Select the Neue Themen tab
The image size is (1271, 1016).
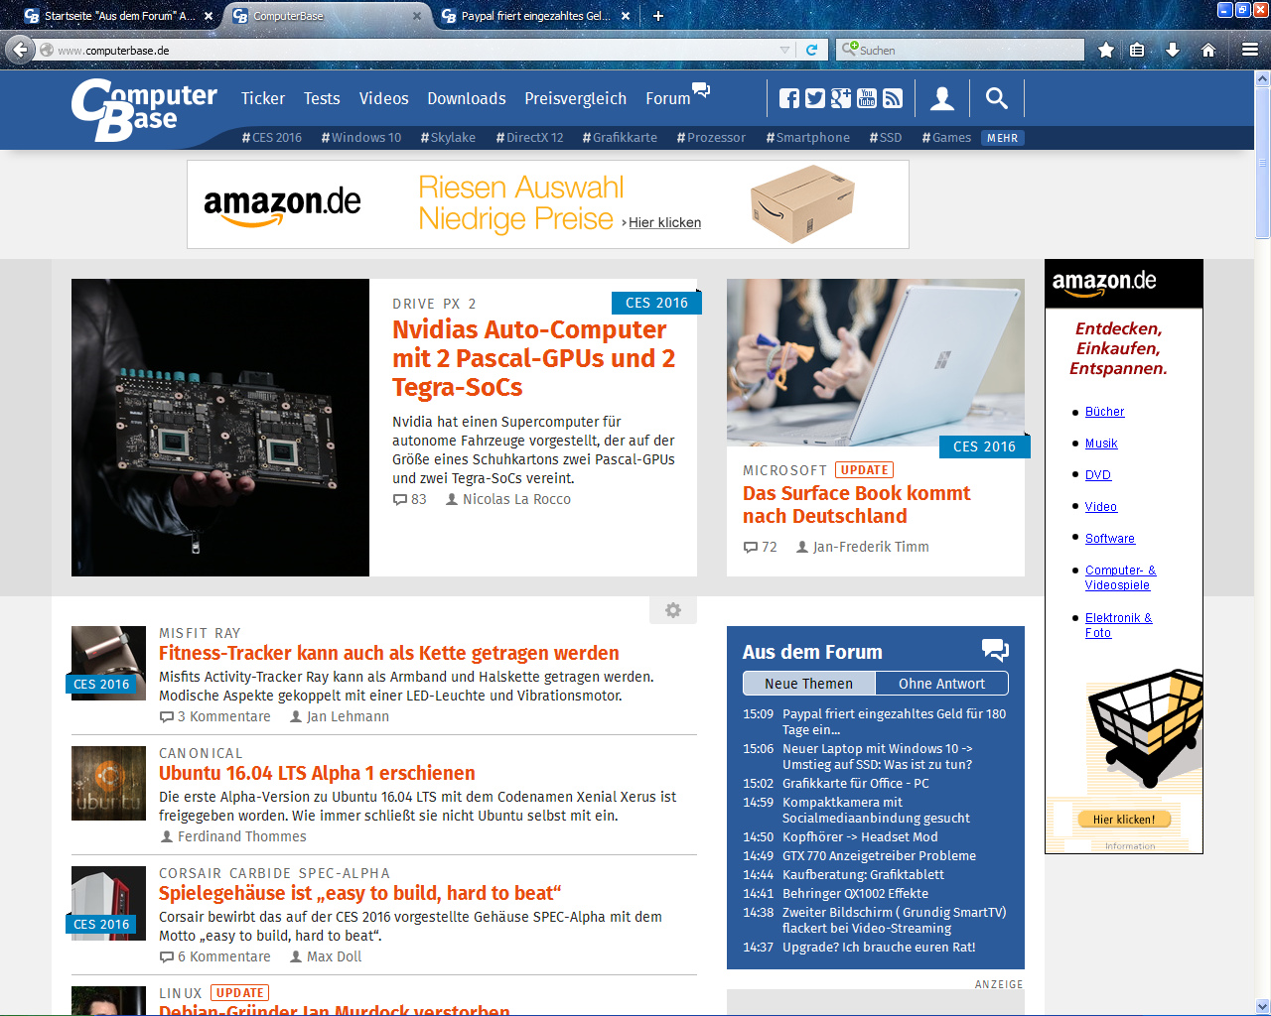[808, 684]
